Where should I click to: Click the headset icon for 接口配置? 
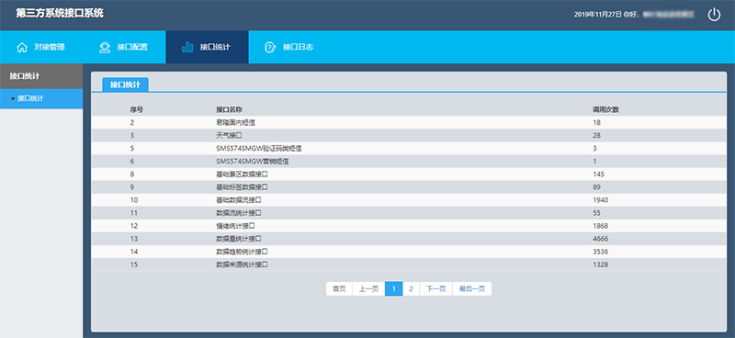[105, 48]
